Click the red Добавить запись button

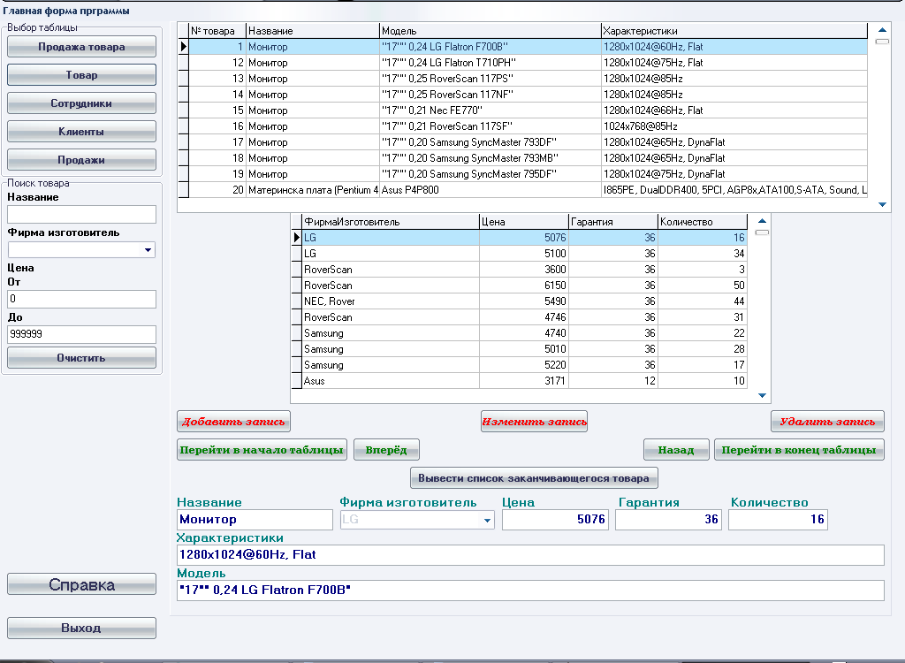[233, 422]
